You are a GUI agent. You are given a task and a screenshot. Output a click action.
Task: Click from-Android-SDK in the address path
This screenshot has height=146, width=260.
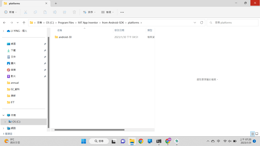tap(113, 23)
